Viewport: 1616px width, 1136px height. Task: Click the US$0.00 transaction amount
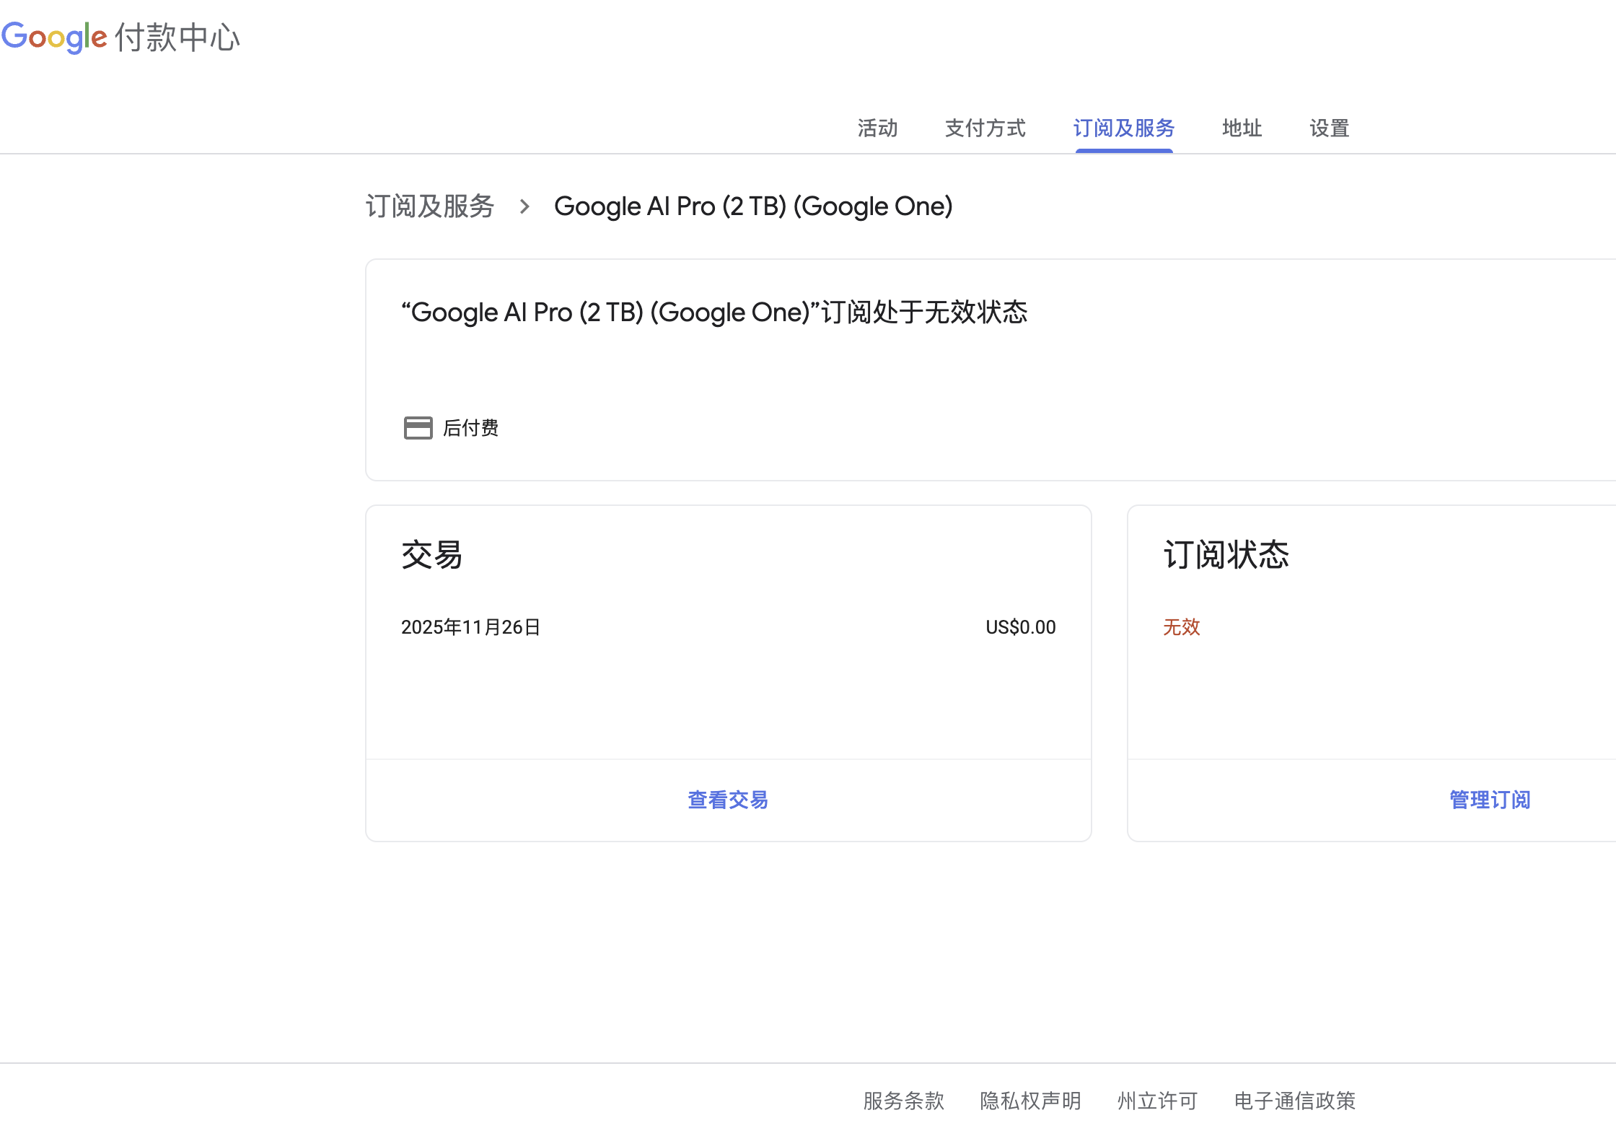coord(1020,627)
